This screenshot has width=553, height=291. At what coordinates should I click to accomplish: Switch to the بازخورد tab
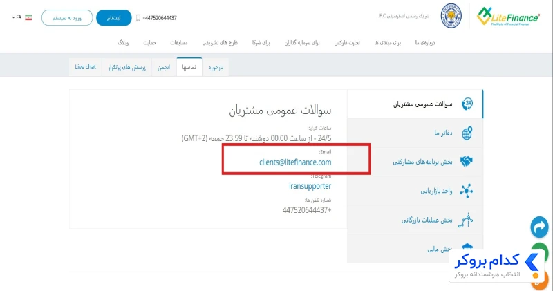coord(216,67)
